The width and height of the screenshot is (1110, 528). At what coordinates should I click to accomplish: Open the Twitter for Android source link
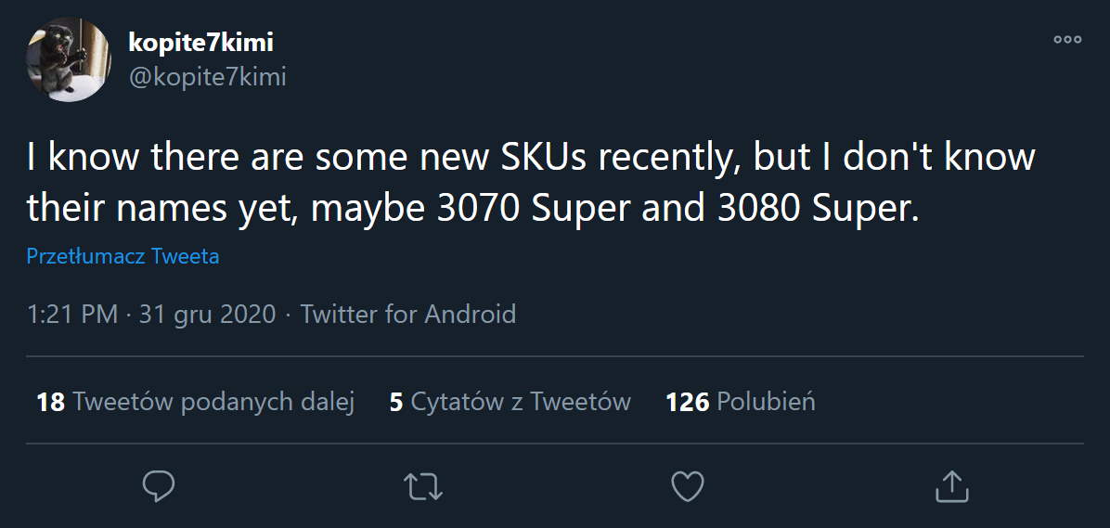pyautogui.click(x=407, y=315)
